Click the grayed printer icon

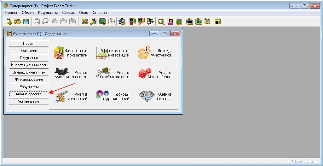(x=46, y=21)
